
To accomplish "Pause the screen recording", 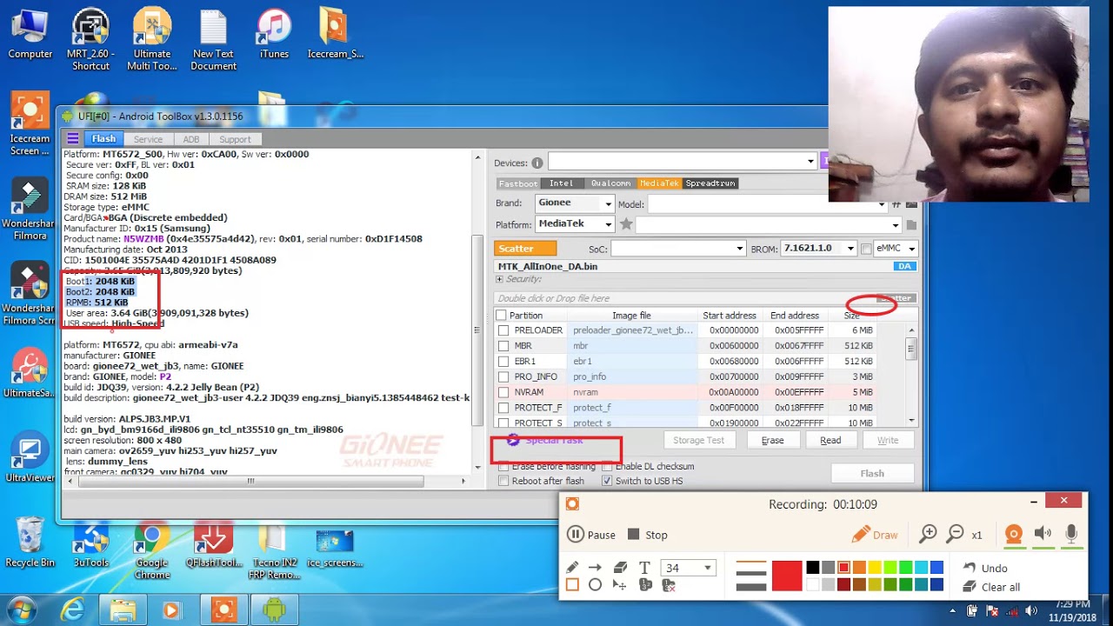I will pos(591,535).
